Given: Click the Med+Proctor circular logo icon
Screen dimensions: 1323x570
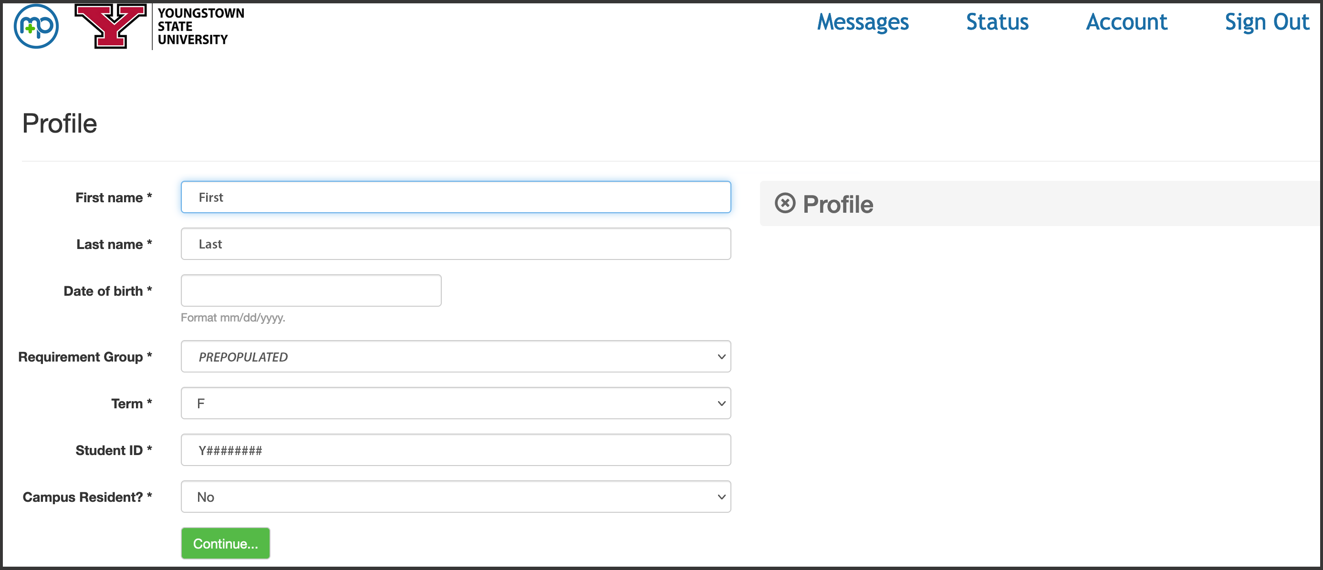Looking at the screenshot, I should (x=36, y=26).
